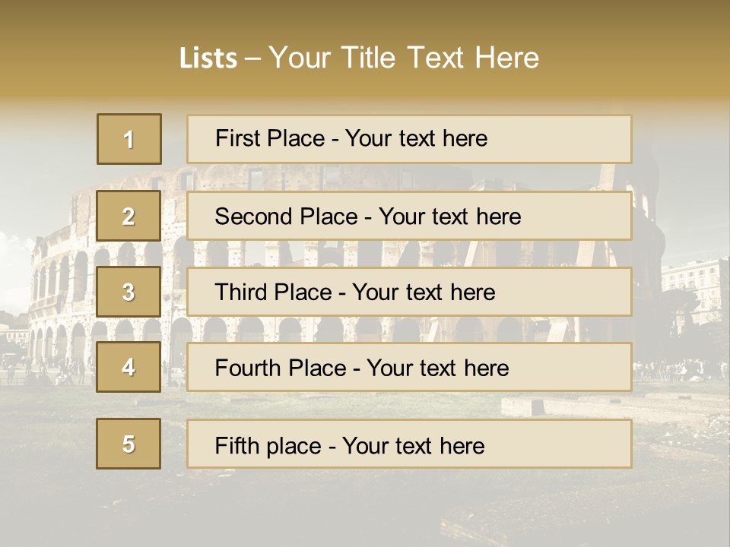Click the word "Second" in the second bar
Image resolution: width=730 pixels, height=547 pixels.
coord(253,217)
